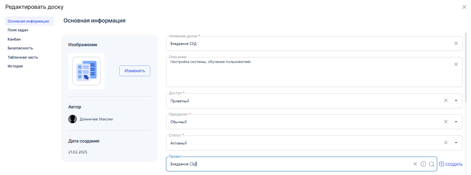Clear the board name field text
The height and width of the screenshot is (175, 471).
pos(456,43)
